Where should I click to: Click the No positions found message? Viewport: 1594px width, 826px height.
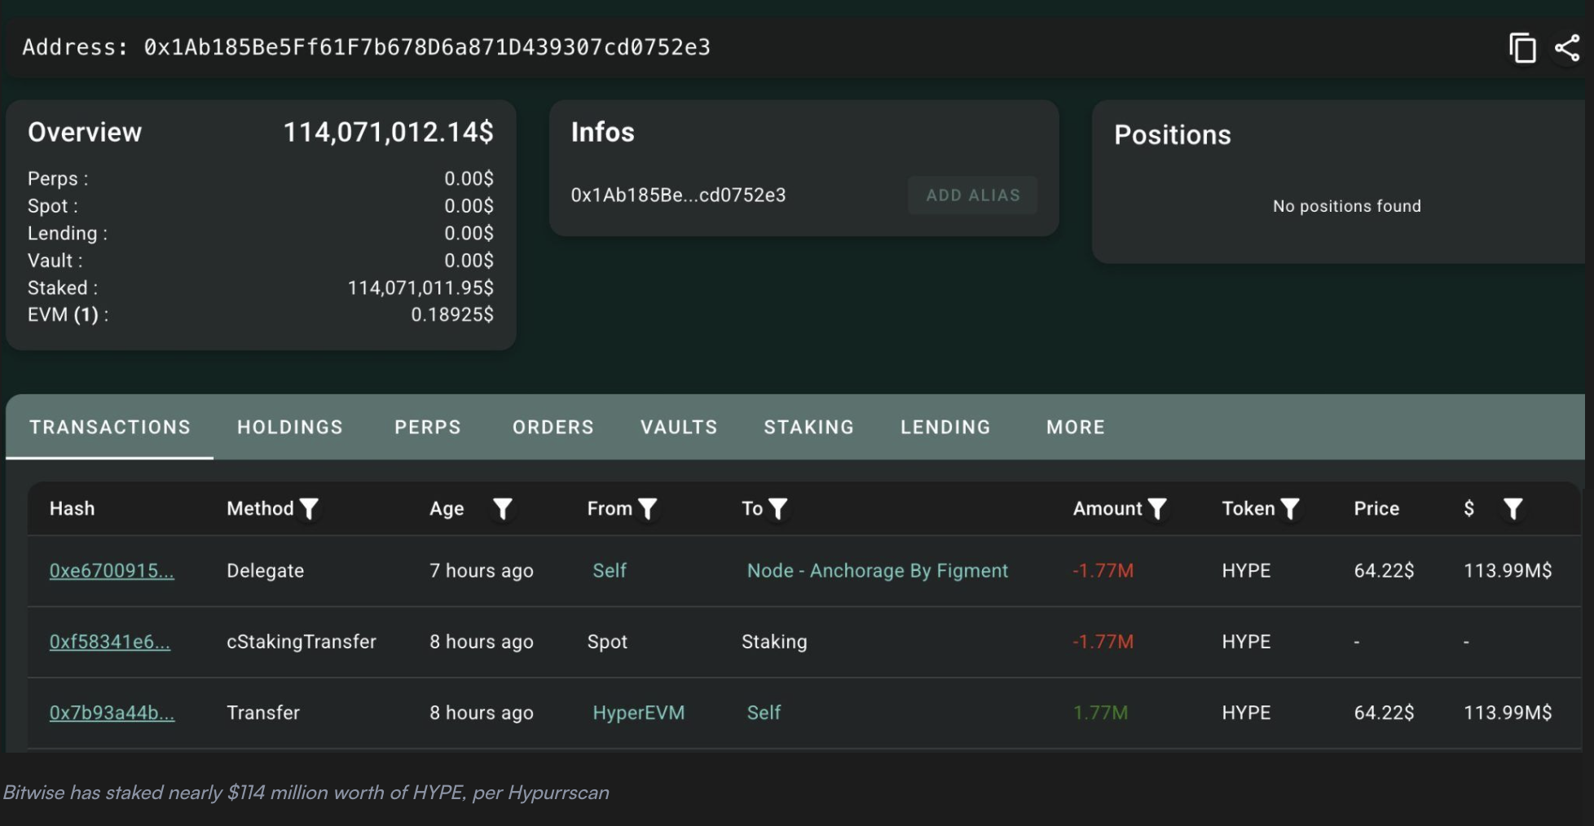tap(1347, 206)
